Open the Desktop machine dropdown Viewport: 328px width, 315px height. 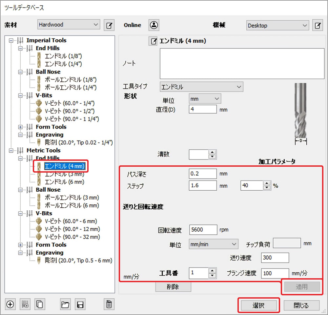(x=277, y=25)
